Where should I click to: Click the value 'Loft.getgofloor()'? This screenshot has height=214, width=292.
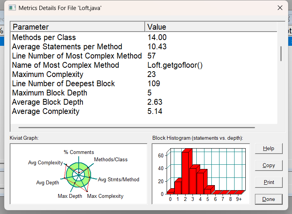[175, 65]
